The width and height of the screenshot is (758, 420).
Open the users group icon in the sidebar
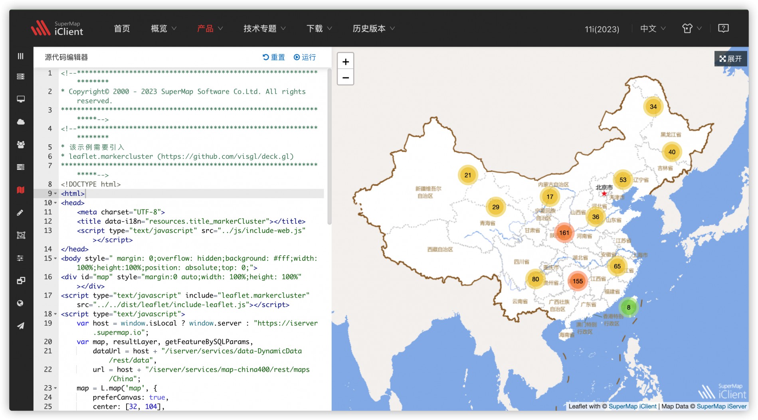pos(21,144)
